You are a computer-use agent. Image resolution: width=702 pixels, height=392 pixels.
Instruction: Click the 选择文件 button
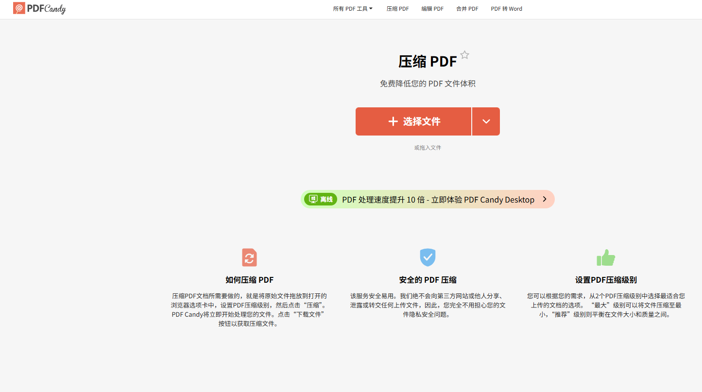(413, 121)
